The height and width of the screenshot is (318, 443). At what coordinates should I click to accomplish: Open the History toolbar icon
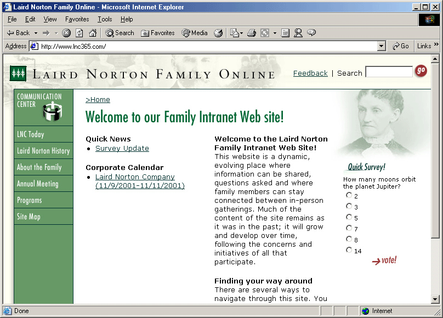pos(218,33)
